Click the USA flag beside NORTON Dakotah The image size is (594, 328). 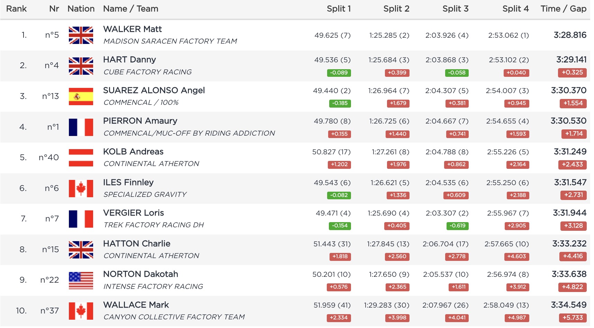[x=81, y=280]
